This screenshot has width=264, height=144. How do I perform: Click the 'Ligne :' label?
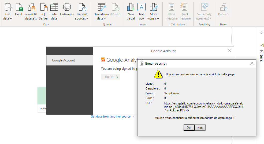pos(150,84)
